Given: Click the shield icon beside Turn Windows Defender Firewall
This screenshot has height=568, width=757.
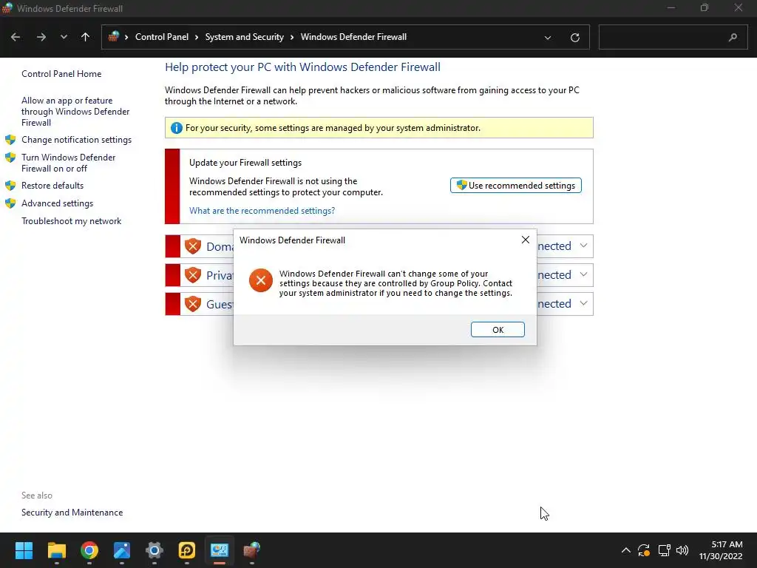Looking at the screenshot, I should click(x=10, y=158).
